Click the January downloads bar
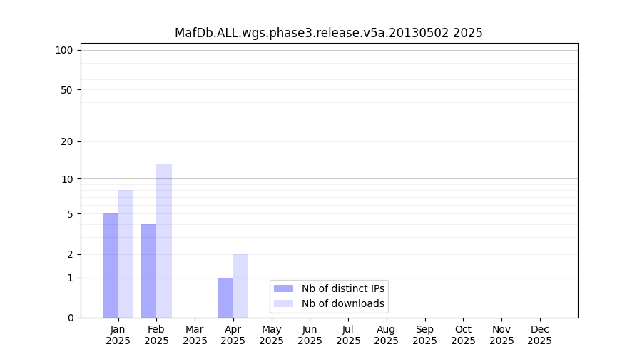642x357 pixels. (x=126, y=253)
